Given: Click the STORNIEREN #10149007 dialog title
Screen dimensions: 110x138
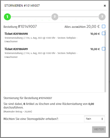Looking at the screenshot, I should pos(22,6).
